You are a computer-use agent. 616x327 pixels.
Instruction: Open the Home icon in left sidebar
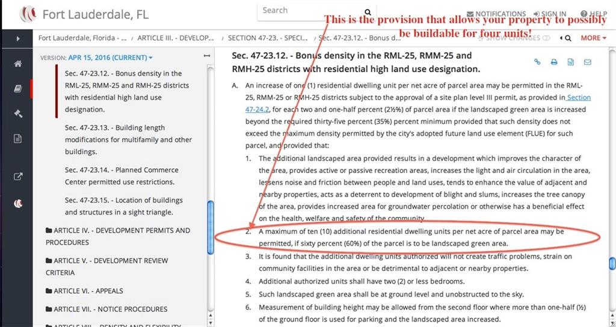point(18,64)
